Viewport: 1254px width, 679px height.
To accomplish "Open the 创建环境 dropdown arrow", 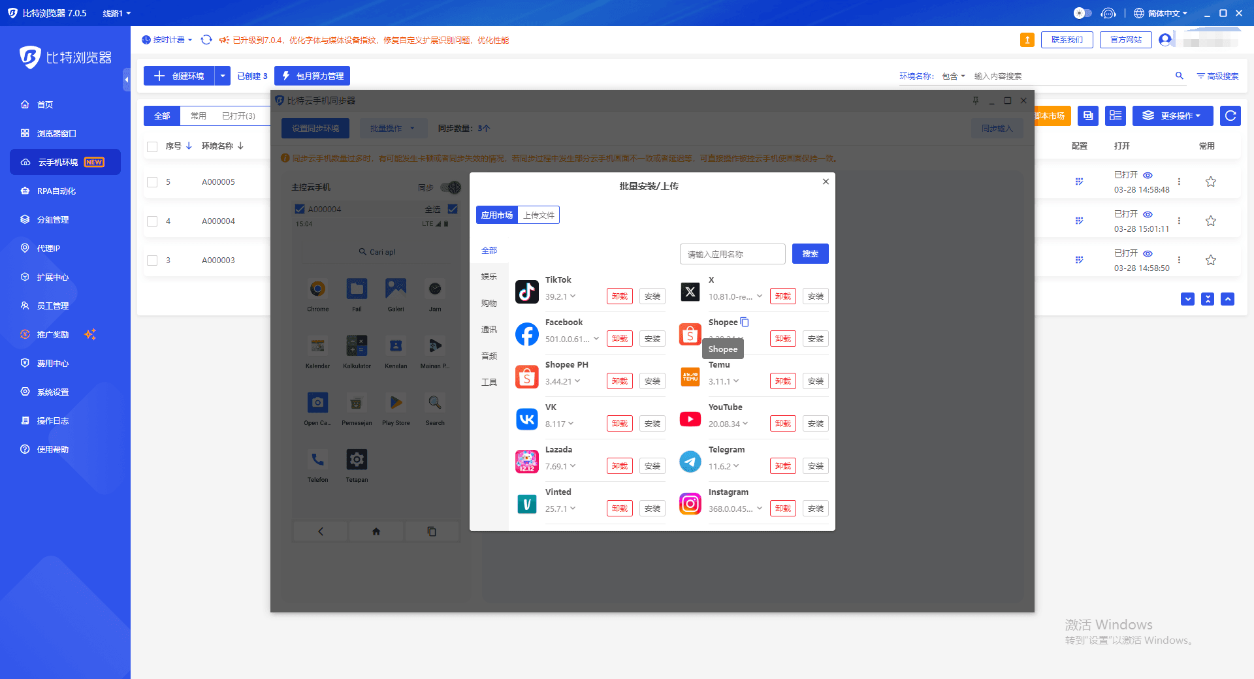I will click(223, 76).
